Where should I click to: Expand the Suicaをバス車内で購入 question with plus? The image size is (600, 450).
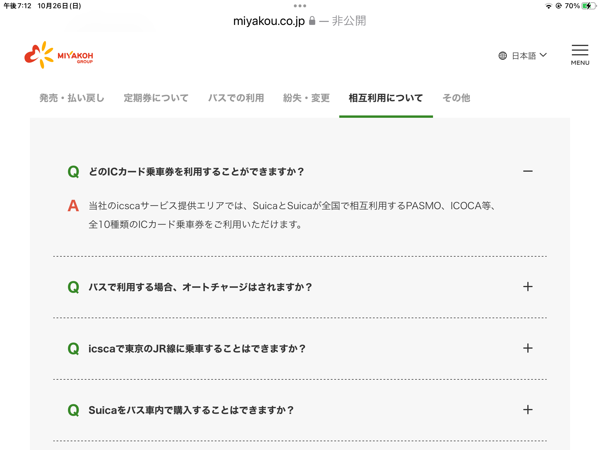coord(528,410)
